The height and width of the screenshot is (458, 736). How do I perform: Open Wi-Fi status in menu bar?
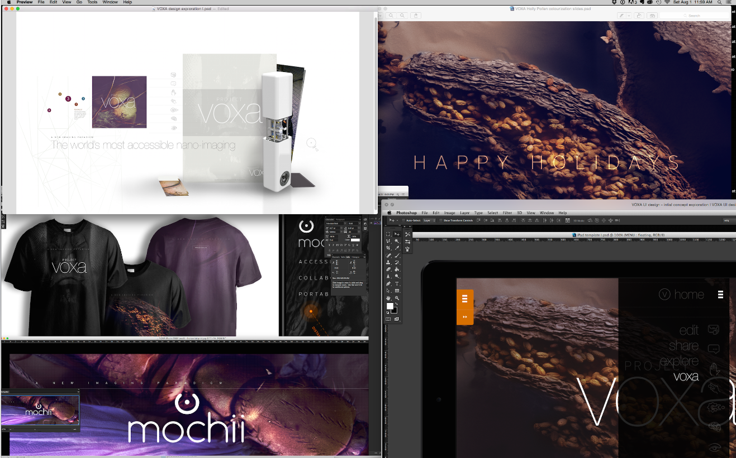667,3
